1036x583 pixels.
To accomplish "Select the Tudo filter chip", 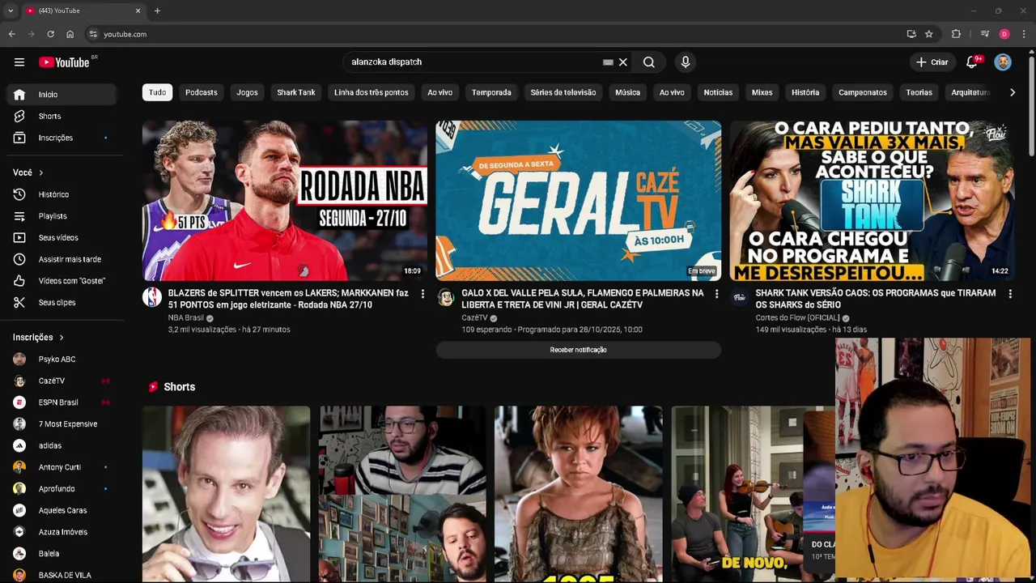I will (157, 92).
